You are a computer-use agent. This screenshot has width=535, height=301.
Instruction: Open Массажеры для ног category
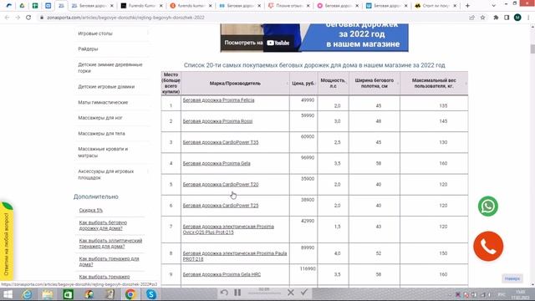click(x=100, y=118)
